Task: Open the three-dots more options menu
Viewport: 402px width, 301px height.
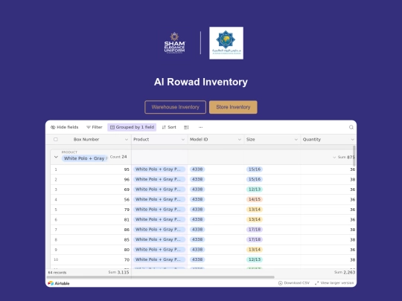Action: coord(200,127)
